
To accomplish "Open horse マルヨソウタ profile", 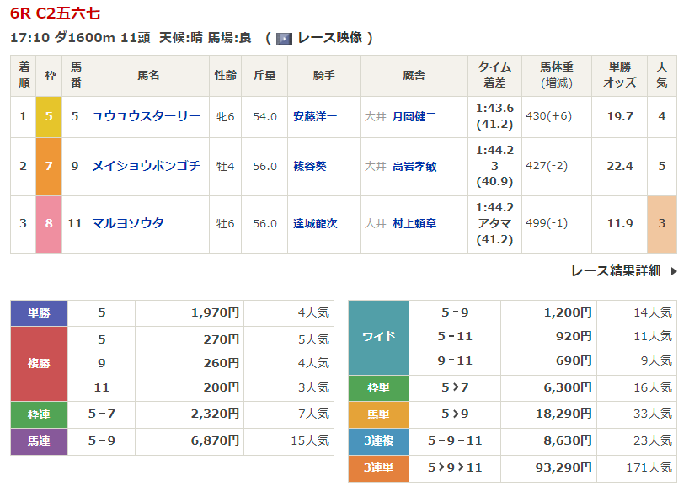I will coord(128,223).
